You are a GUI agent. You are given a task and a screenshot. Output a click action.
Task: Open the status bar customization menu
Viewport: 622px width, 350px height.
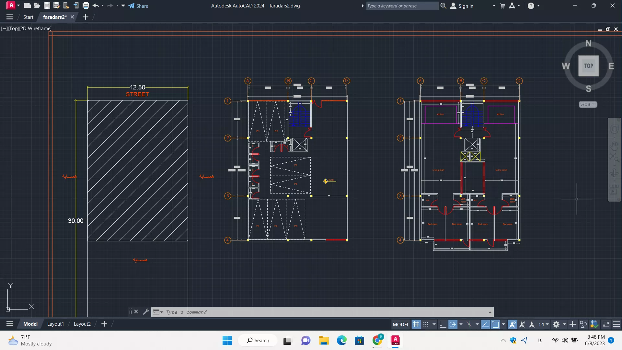pos(617,324)
